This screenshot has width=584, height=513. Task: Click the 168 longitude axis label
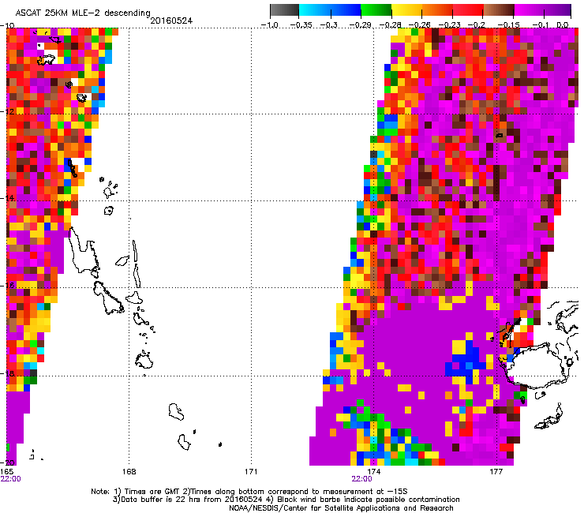(129, 472)
